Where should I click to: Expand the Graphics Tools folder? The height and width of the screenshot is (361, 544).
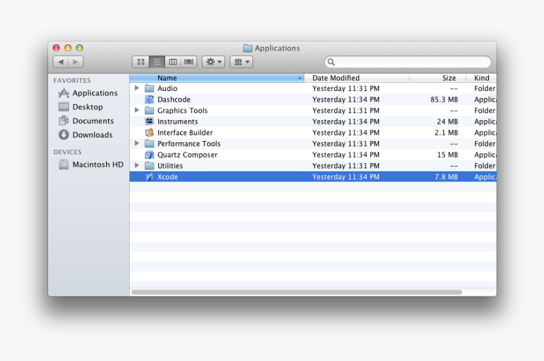pos(137,110)
